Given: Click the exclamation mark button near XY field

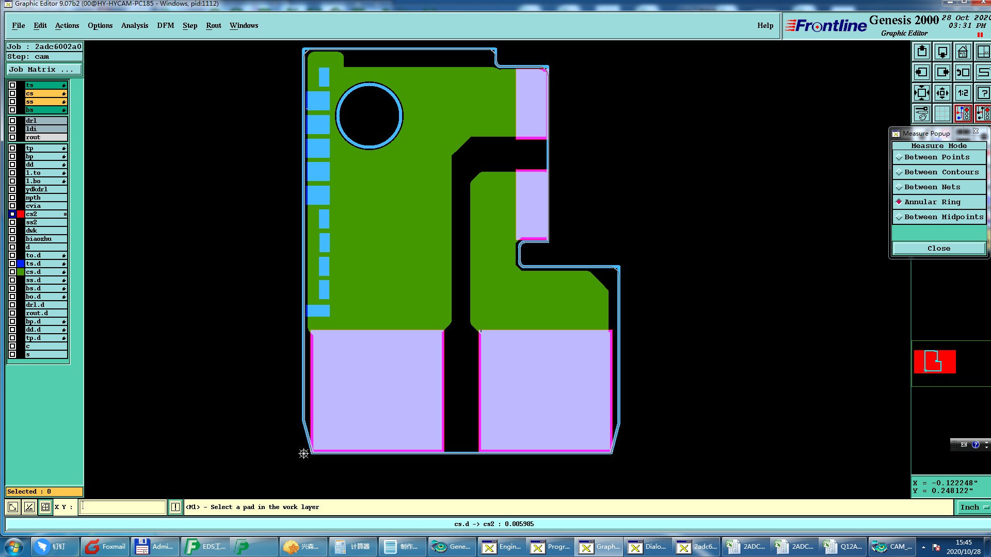Looking at the screenshot, I should (175, 507).
